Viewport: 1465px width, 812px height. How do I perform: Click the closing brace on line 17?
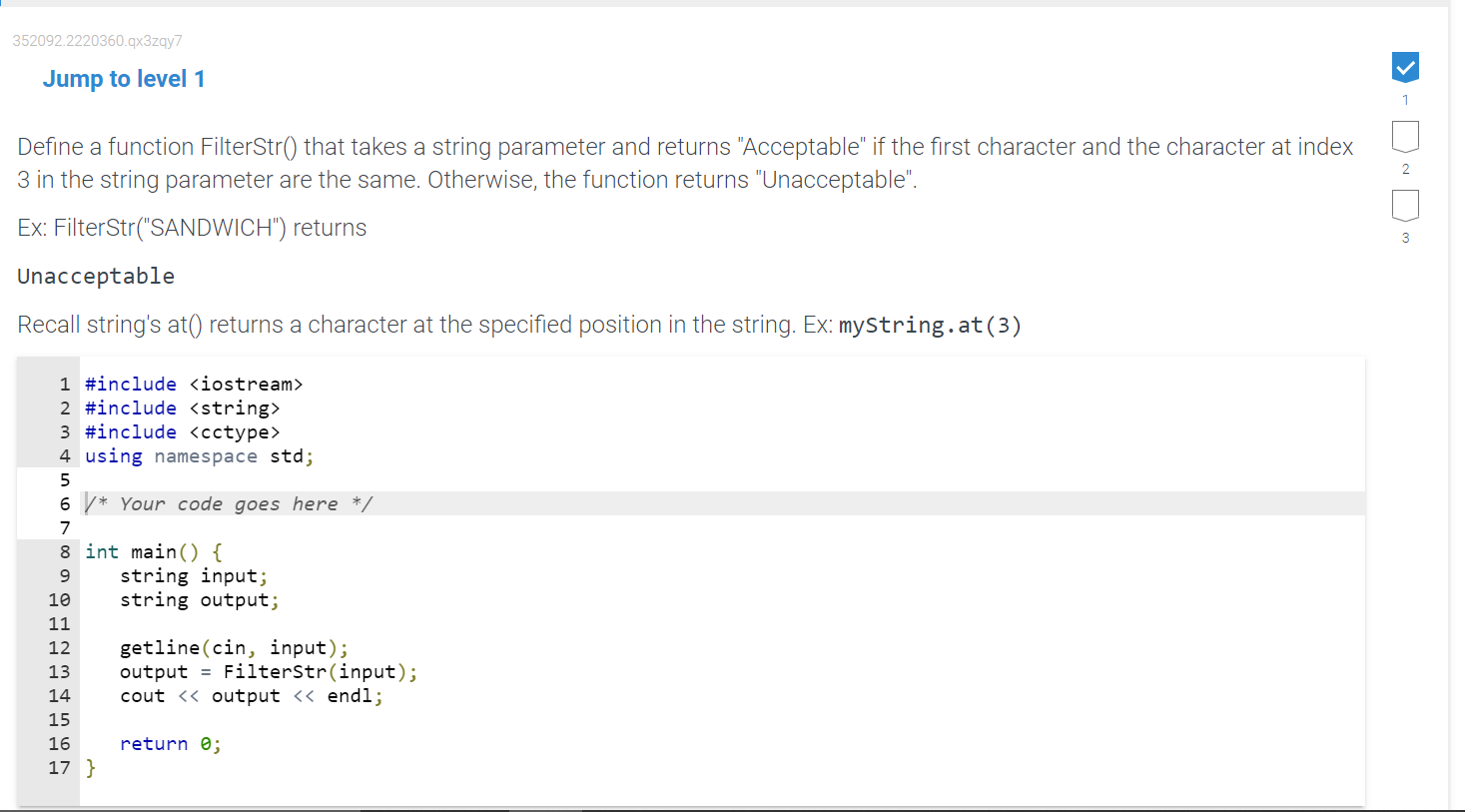90,767
